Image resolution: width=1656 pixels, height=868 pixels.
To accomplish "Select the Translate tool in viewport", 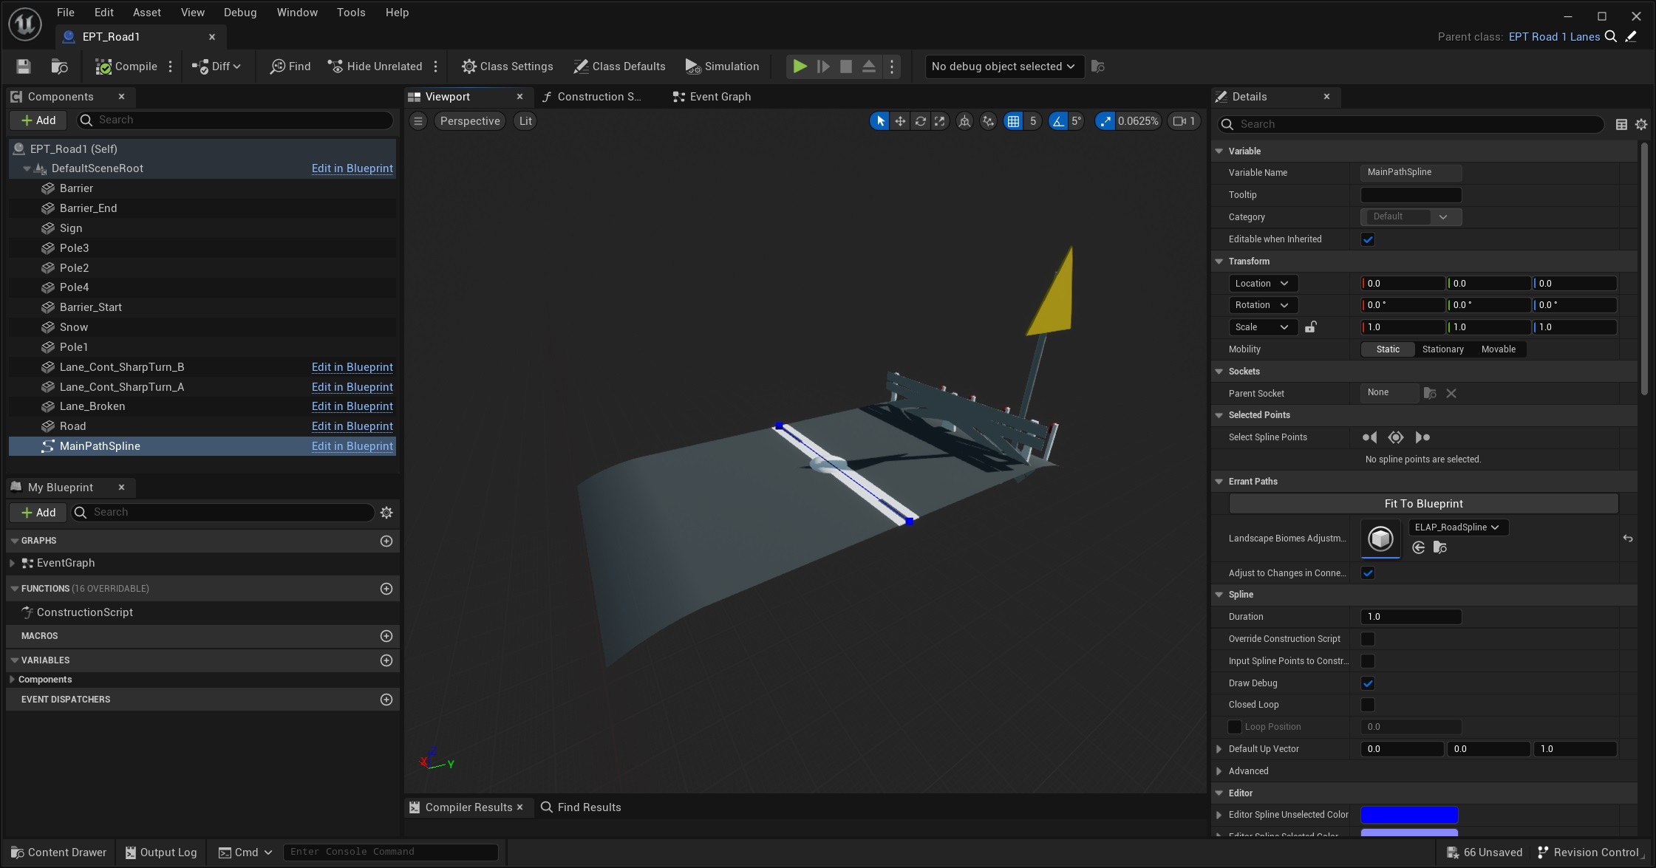I will point(900,121).
